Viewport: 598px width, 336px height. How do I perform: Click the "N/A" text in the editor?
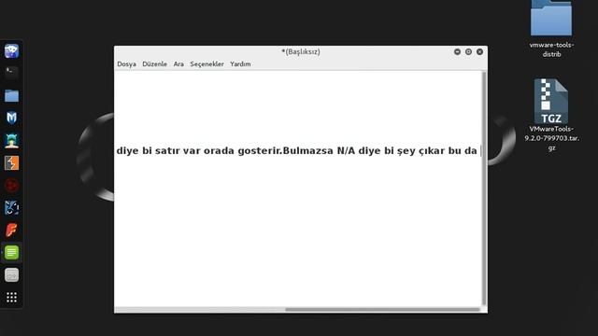point(347,151)
